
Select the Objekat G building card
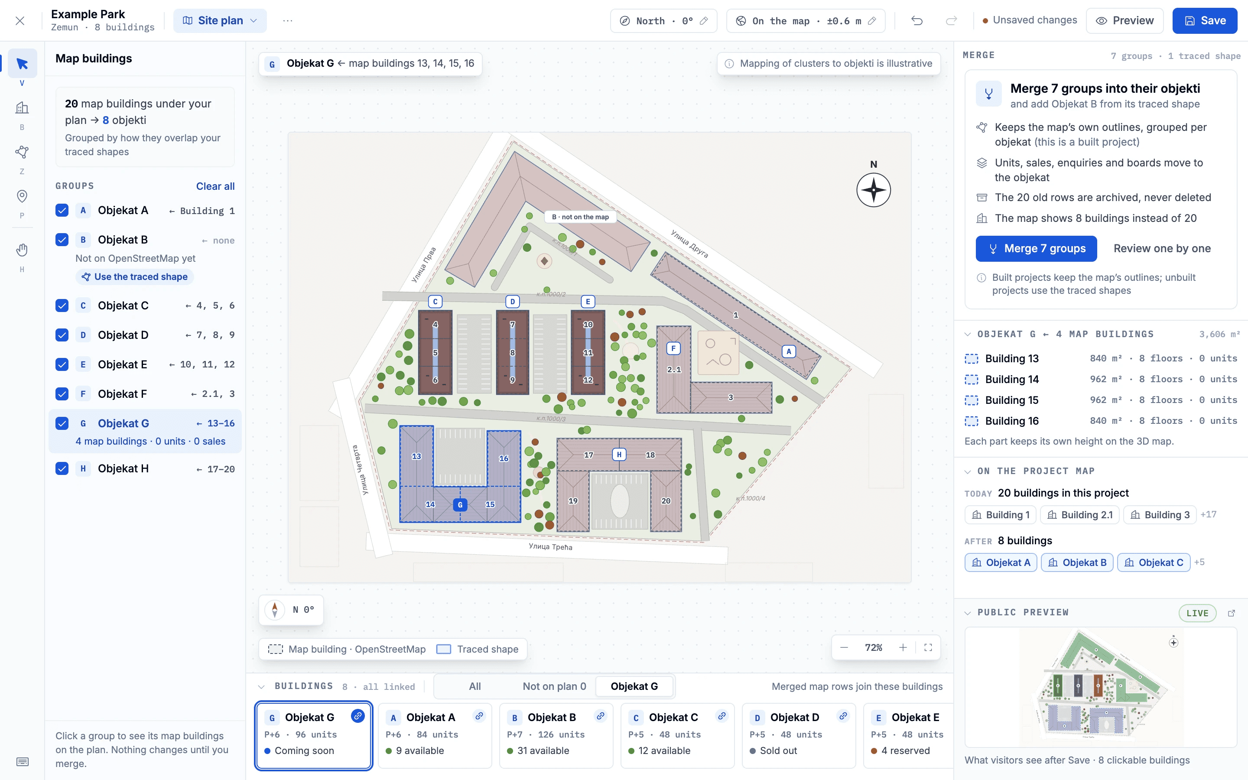pos(314,736)
